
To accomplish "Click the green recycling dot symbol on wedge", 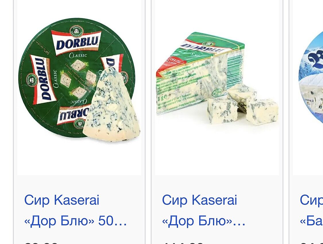I will (217, 92).
